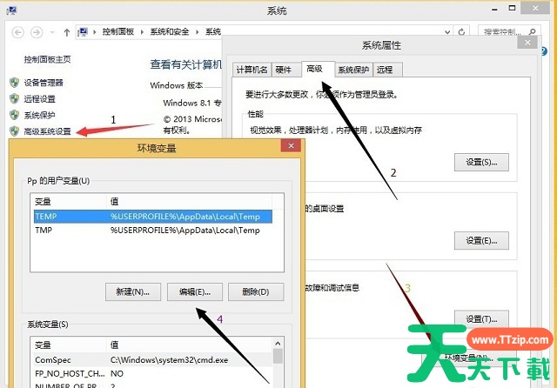The width and height of the screenshot is (557, 388).
Task: Open the 硬件 tab
Action: pyautogui.click(x=284, y=70)
